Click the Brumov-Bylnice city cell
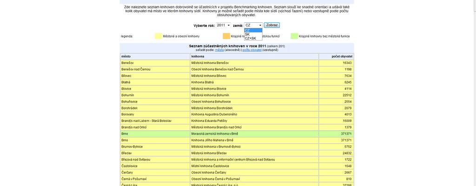 (x=155, y=147)
